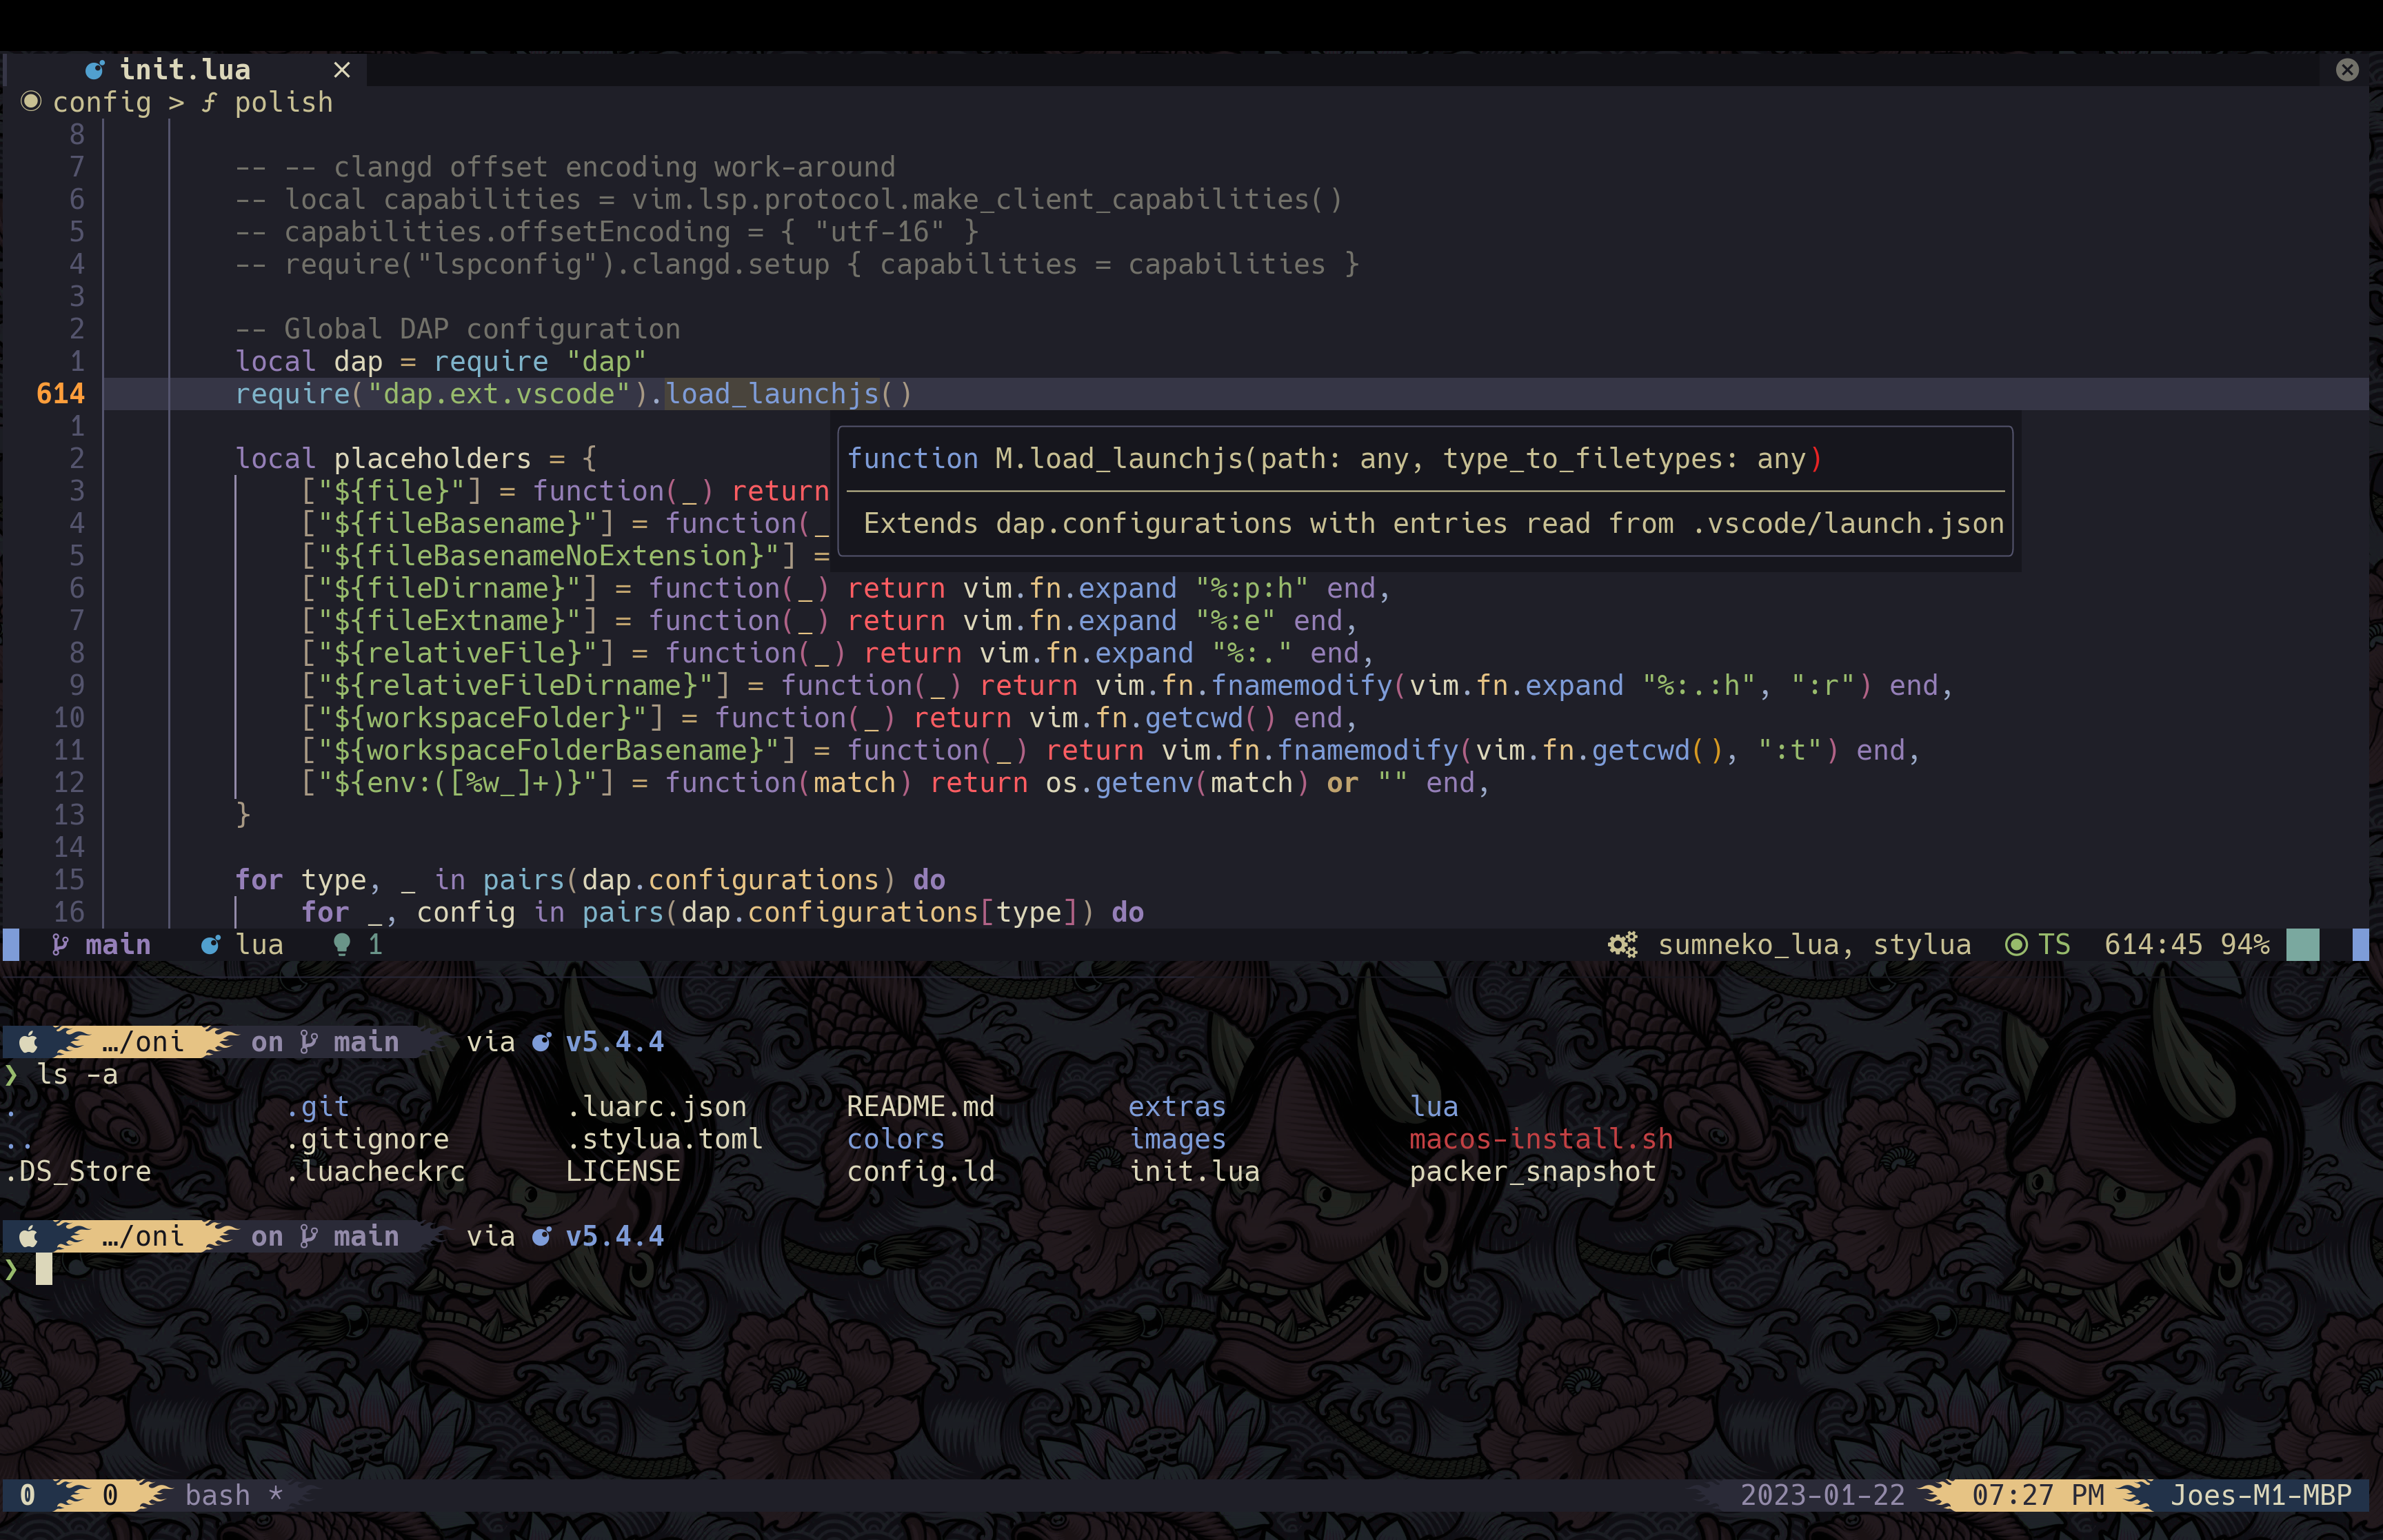Click the Lua icon on init.lua tab
This screenshot has height=1540, width=2383.
point(95,70)
